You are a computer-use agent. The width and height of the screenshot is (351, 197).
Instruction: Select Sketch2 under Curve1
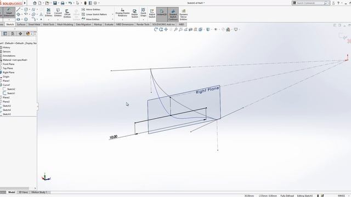coord(11,89)
